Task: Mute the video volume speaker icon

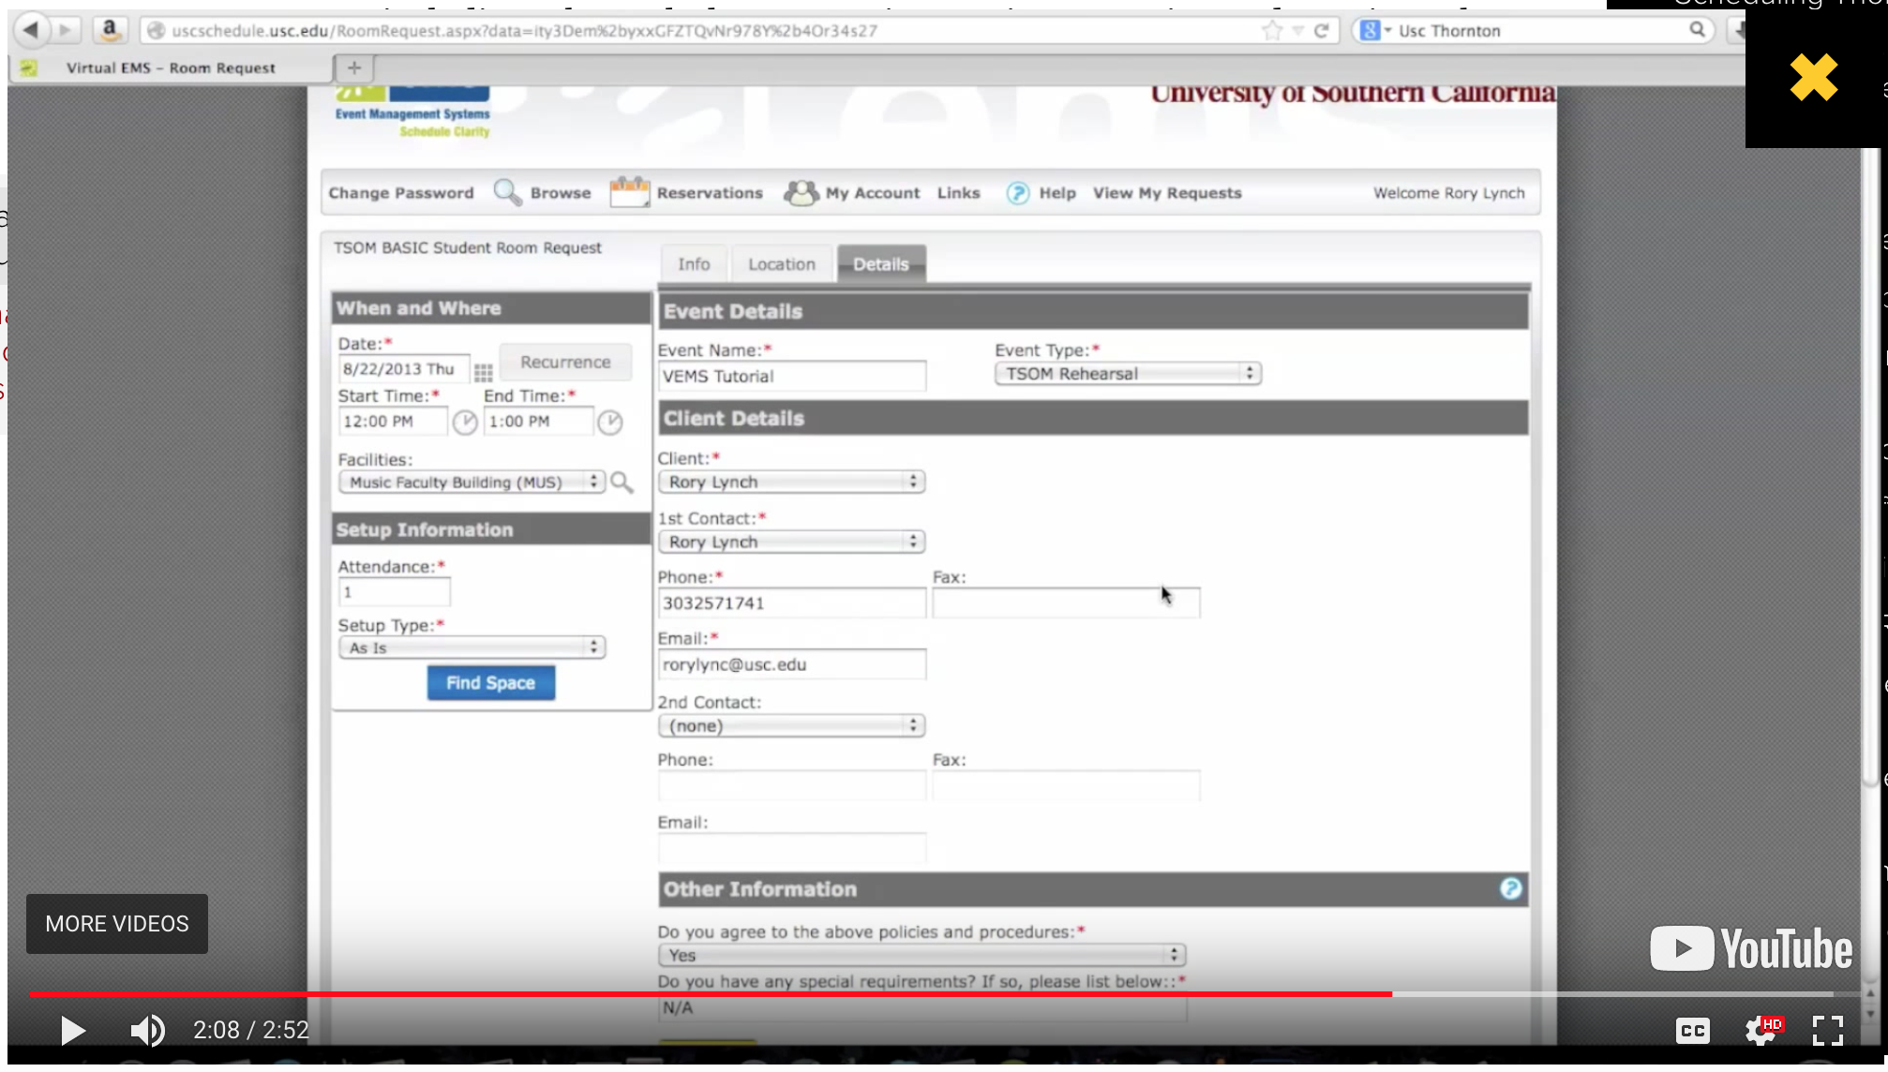Action: tap(147, 1031)
